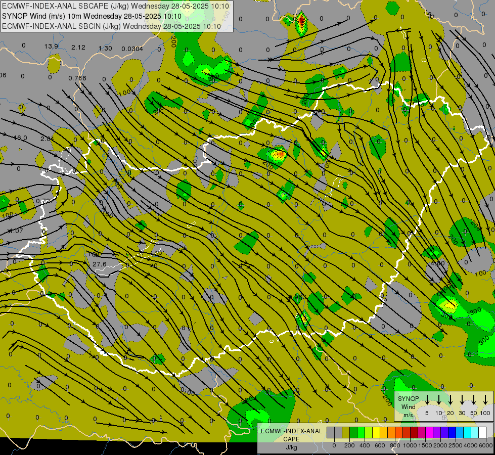The width and height of the screenshot is (495, 455).
Task: Click the 46.0 value on the map
Action: [x=20, y=138]
